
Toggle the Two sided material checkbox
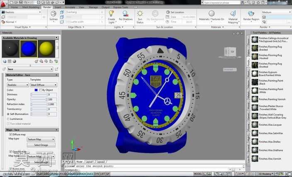(8, 124)
